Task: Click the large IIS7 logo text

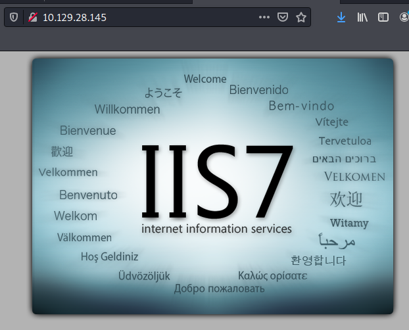Action: pyautogui.click(x=216, y=181)
